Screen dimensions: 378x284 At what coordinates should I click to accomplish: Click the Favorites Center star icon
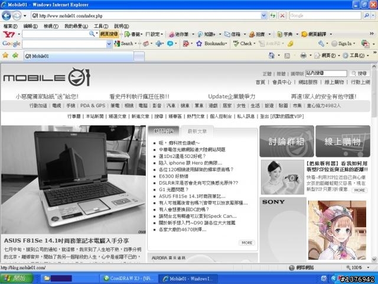(5, 56)
